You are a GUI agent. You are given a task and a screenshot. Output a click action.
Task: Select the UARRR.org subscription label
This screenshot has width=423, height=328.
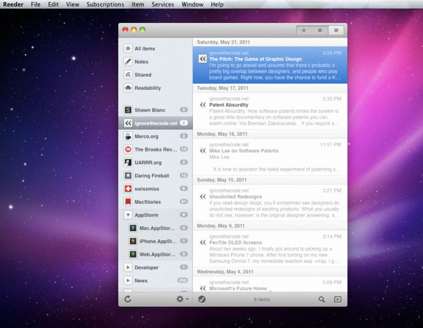[x=148, y=163]
